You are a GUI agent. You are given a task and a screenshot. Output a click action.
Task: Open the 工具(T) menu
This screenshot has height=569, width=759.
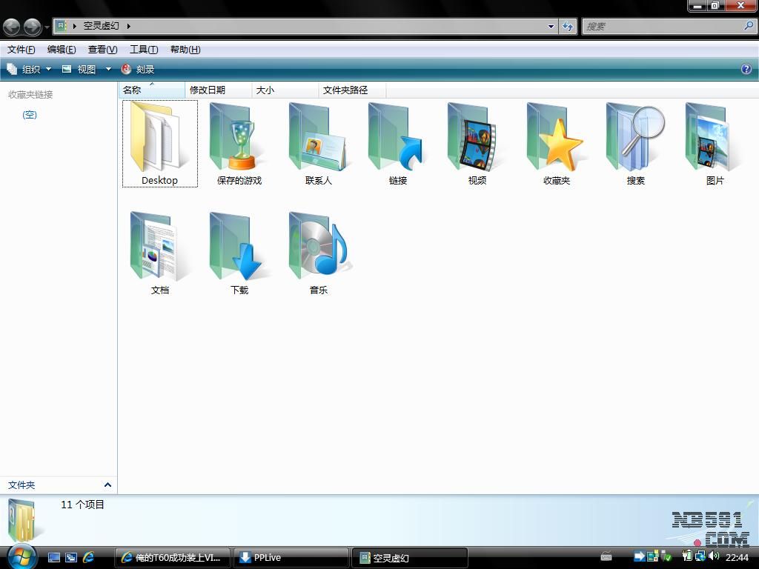[x=143, y=50]
